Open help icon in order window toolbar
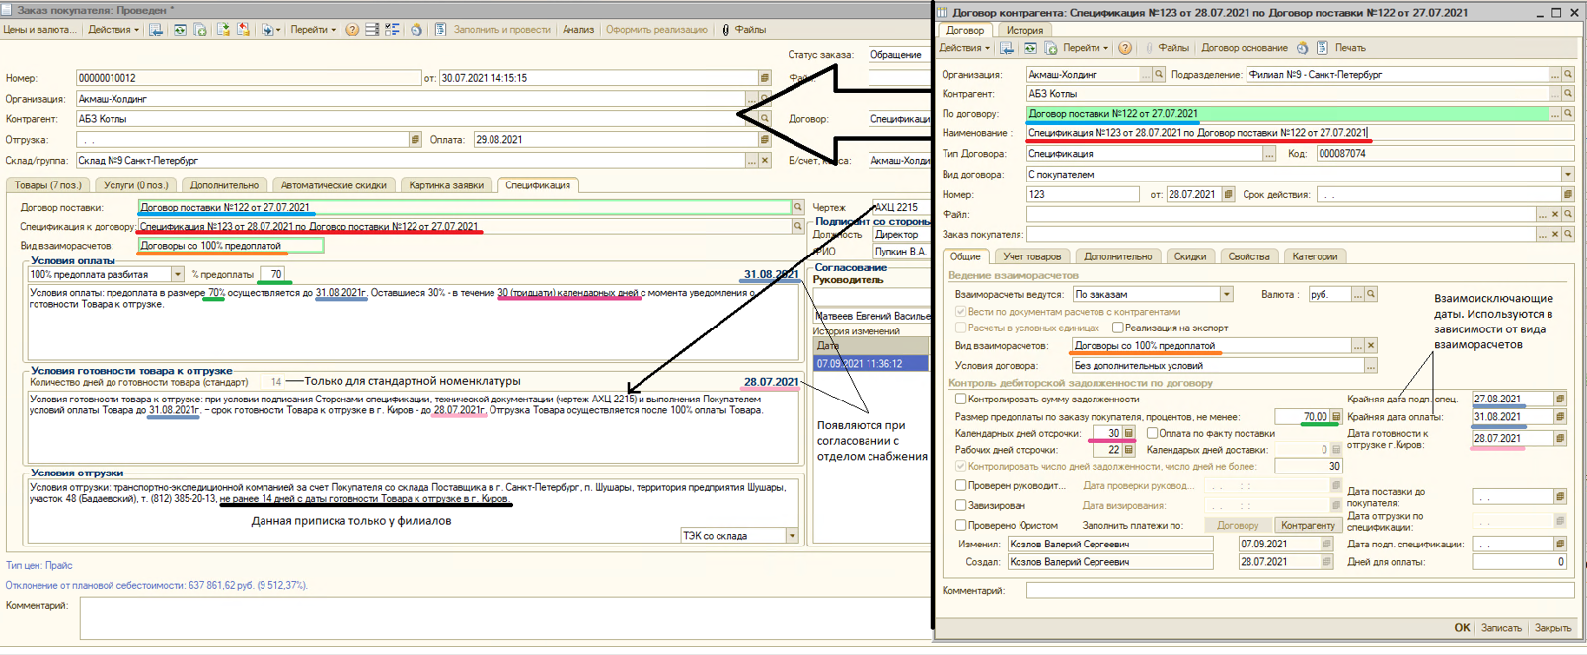Screen dimensions: 1587x655 point(352,30)
